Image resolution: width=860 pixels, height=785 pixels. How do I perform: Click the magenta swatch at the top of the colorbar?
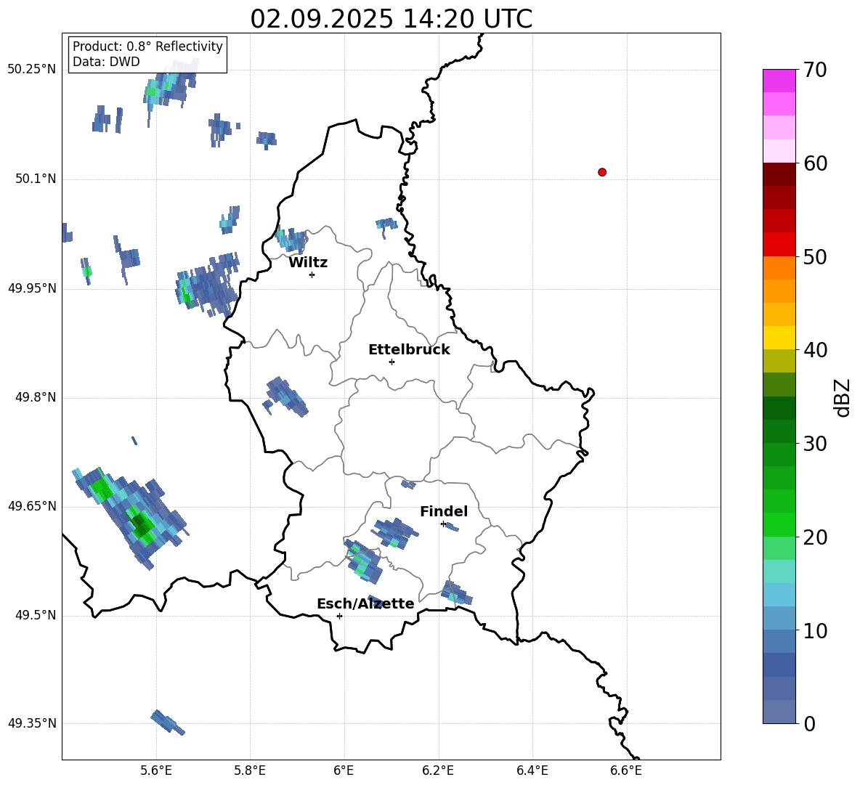point(779,81)
